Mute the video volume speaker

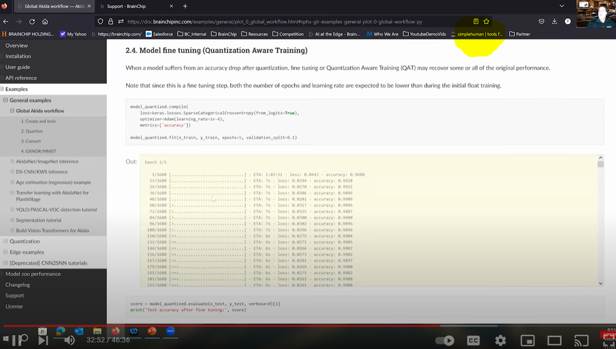coord(69,340)
